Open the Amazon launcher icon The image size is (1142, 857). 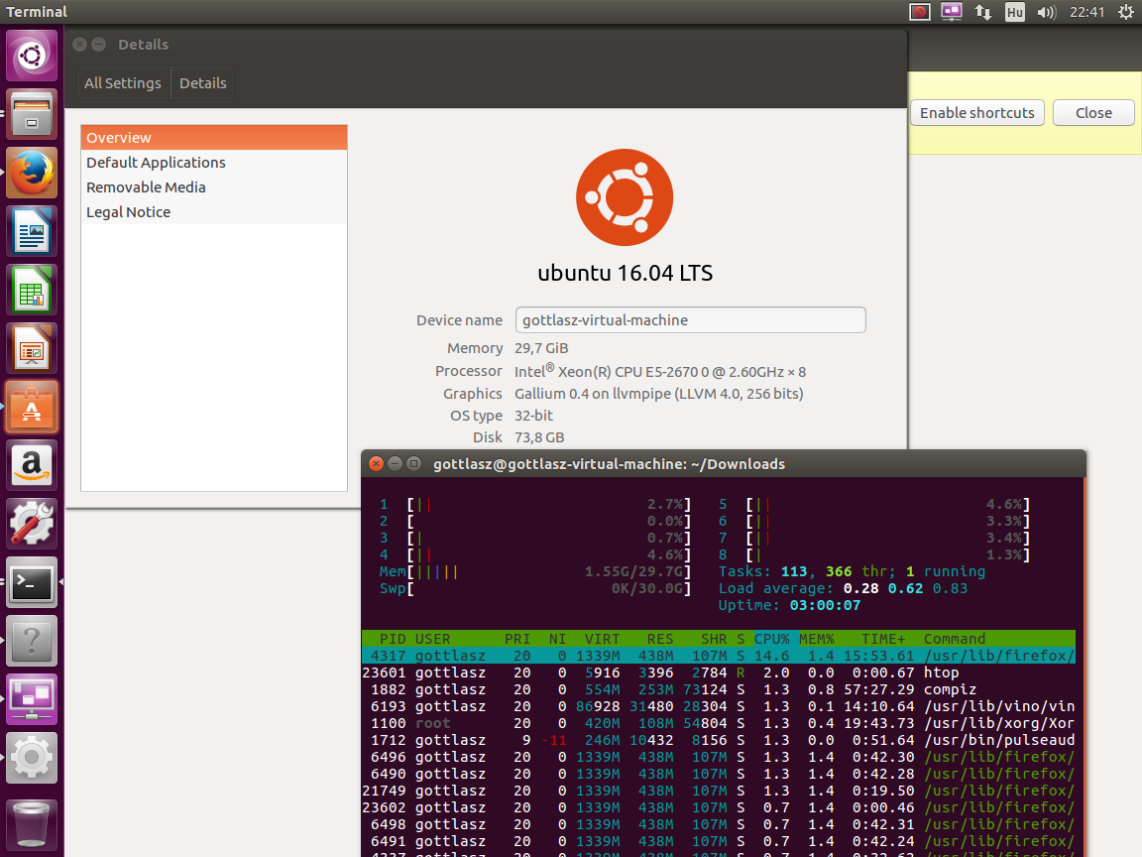[x=32, y=465]
